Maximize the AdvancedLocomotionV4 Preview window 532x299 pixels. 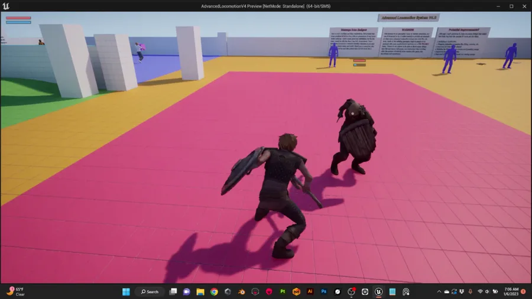pos(511,6)
